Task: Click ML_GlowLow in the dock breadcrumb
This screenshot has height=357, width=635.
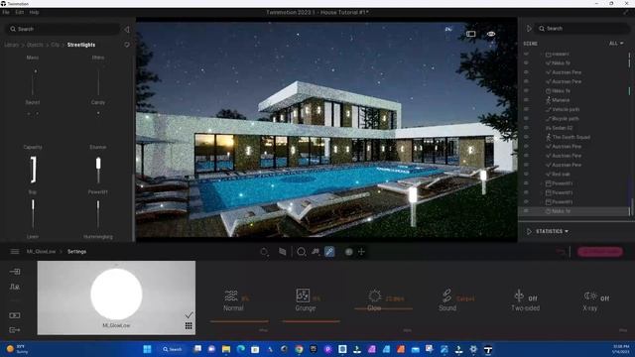Action: point(41,252)
